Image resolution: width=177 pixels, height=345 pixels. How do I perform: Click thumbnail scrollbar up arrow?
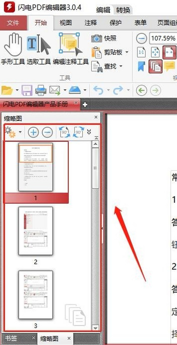pyautogui.click(x=95, y=144)
